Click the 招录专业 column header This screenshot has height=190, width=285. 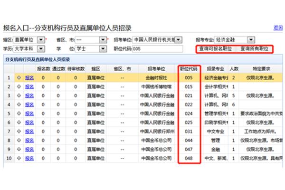pos(215,69)
